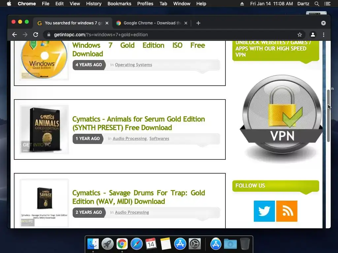
Task: Click the '4 YEARS AGO' date badge
Action: point(89,65)
